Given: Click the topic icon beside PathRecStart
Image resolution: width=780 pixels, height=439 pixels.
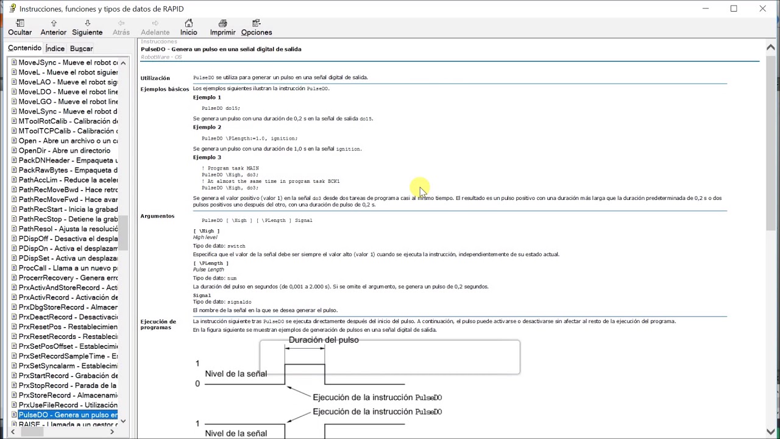Looking at the screenshot, I should click(x=13, y=209).
